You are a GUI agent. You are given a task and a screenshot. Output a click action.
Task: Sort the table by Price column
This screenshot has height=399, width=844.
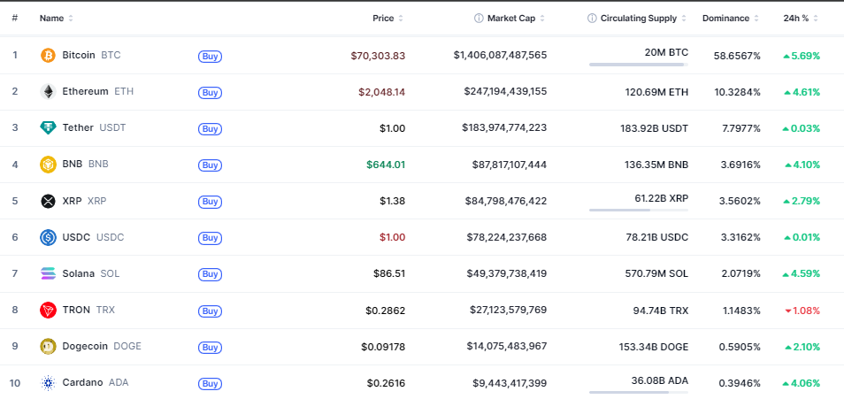[x=383, y=18]
